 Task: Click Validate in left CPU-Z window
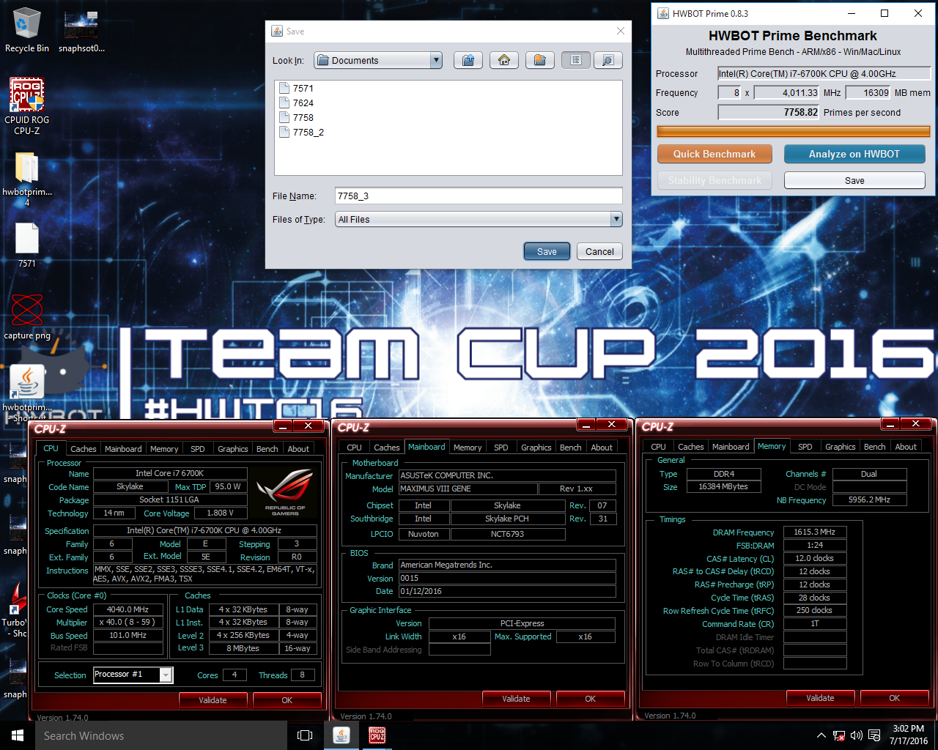click(213, 700)
